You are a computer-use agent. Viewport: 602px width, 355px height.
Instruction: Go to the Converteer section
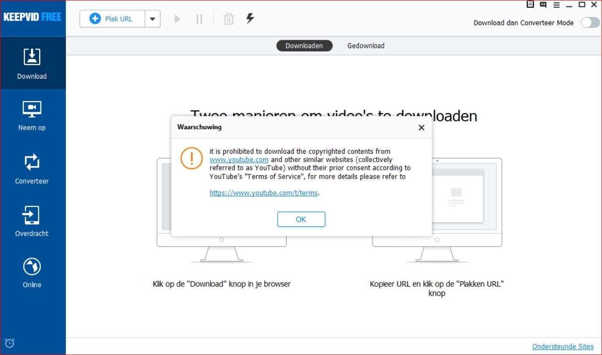pyautogui.click(x=32, y=168)
